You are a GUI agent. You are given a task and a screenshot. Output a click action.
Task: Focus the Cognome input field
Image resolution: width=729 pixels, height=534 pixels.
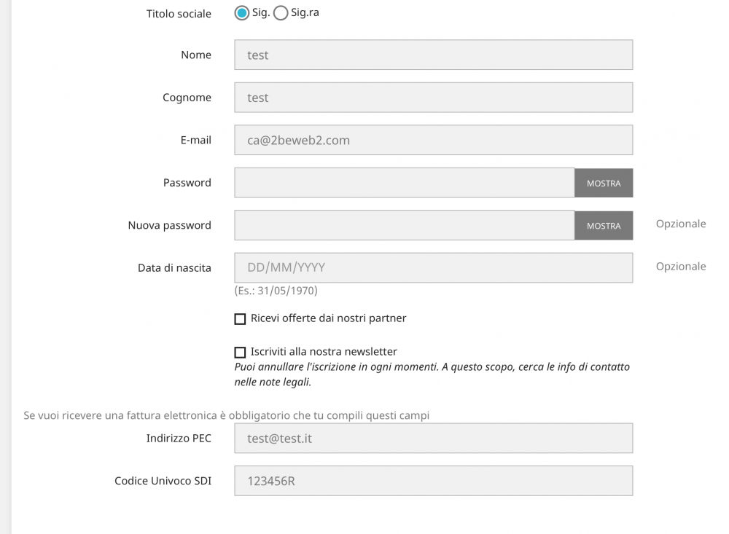click(433, 98)
